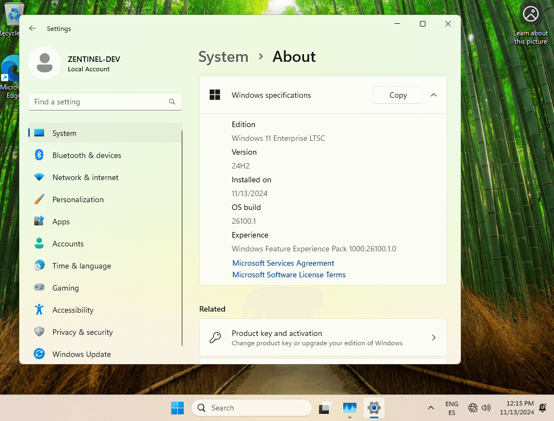Open Network & internet settings
The image size is (554, 421).
(x=85, y=177)
